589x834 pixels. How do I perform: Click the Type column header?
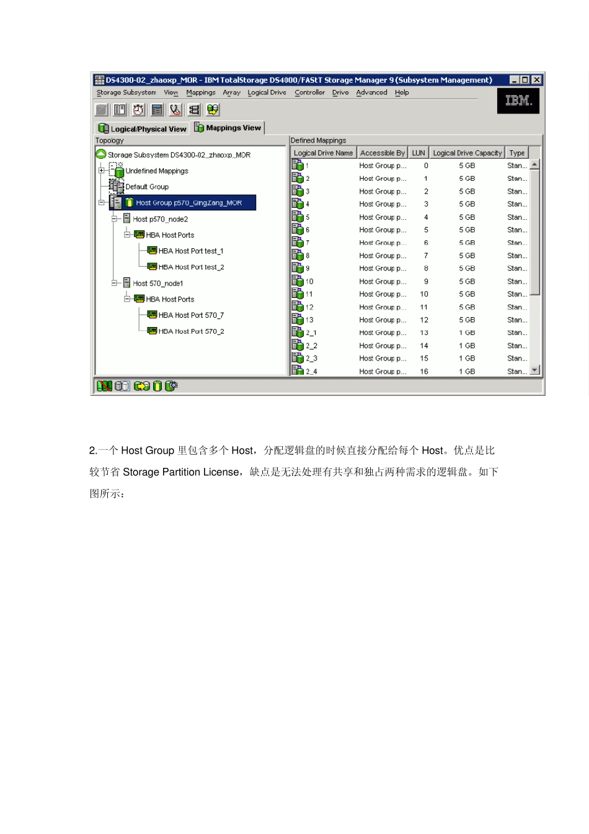pyautogui.click(x=517, y=153)
